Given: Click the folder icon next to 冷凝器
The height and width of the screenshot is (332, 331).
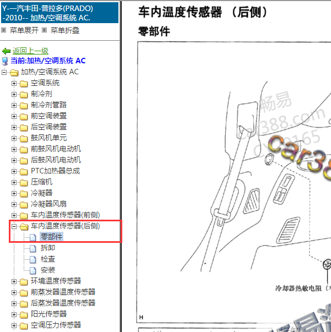Looking at the screenshot, I should click(x=24, y=194).
